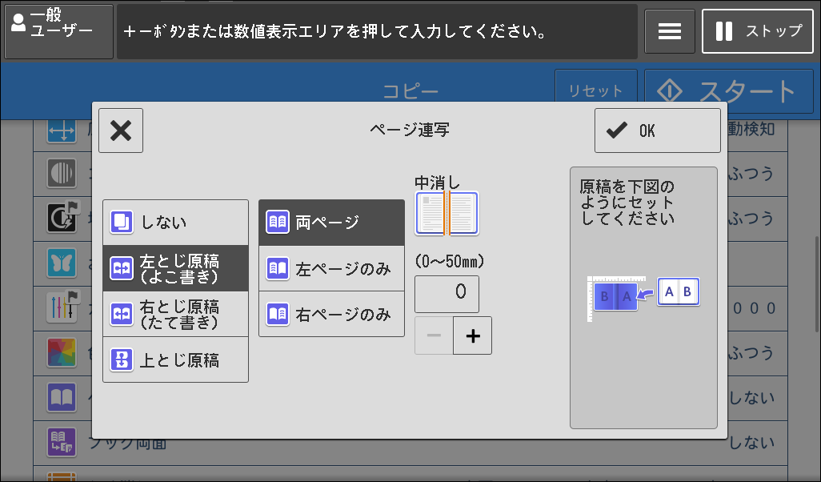
Task: Open the hamburger menu at top right
Action: [670, 31]
